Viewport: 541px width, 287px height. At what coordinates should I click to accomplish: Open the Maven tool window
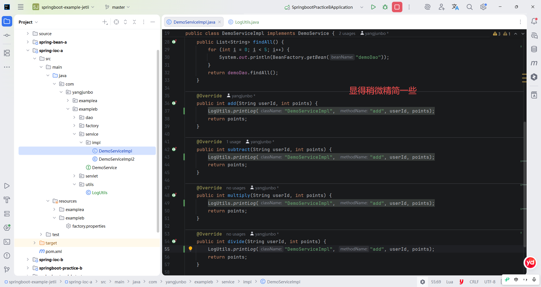(534, 63)
